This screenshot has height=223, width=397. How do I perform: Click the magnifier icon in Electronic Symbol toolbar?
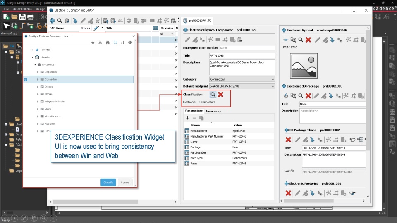(x=301, y=40)
